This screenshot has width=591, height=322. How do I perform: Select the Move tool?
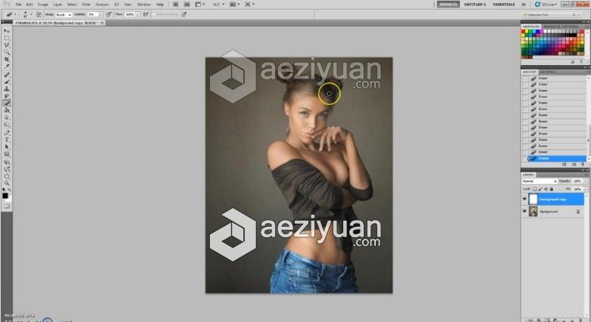[x=7, y=31]
